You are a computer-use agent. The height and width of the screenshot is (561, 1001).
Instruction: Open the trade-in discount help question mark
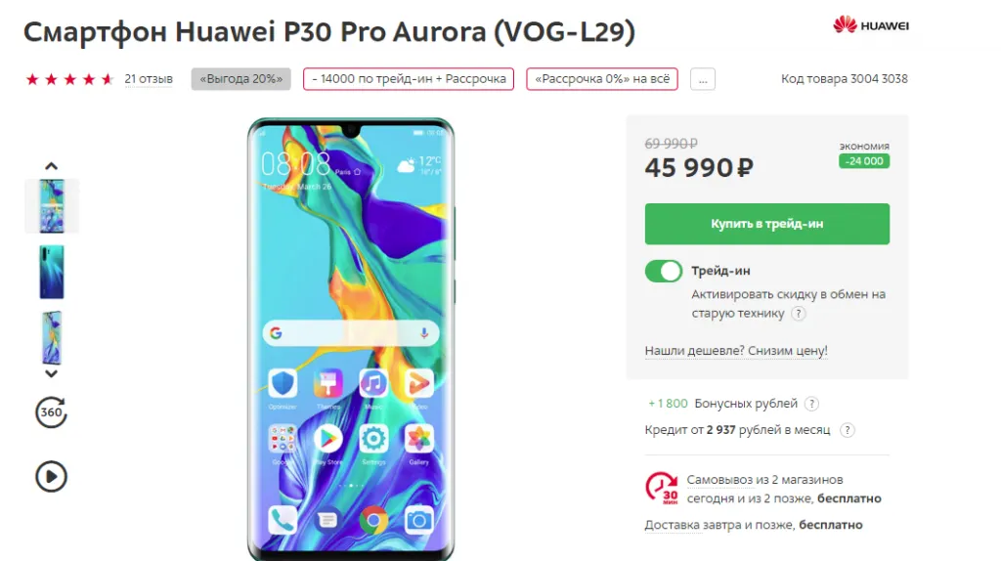tap(798, 314)
